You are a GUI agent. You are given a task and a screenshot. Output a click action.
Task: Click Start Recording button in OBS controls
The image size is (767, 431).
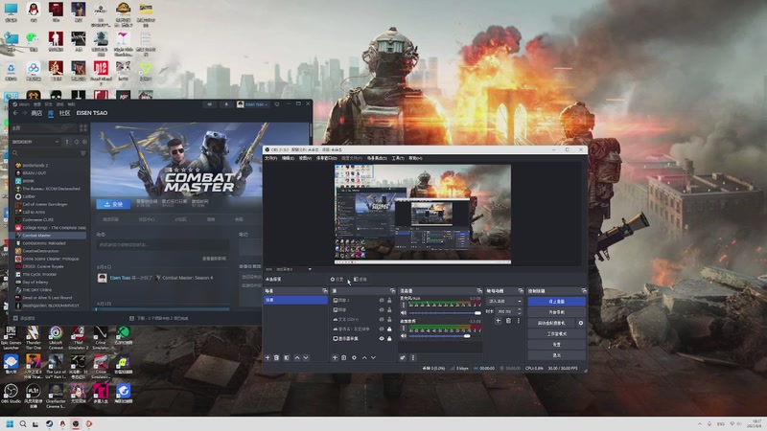(x=557, y=312)
